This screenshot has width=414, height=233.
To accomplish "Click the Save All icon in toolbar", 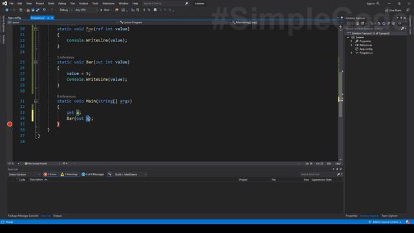I will point(38,10).
